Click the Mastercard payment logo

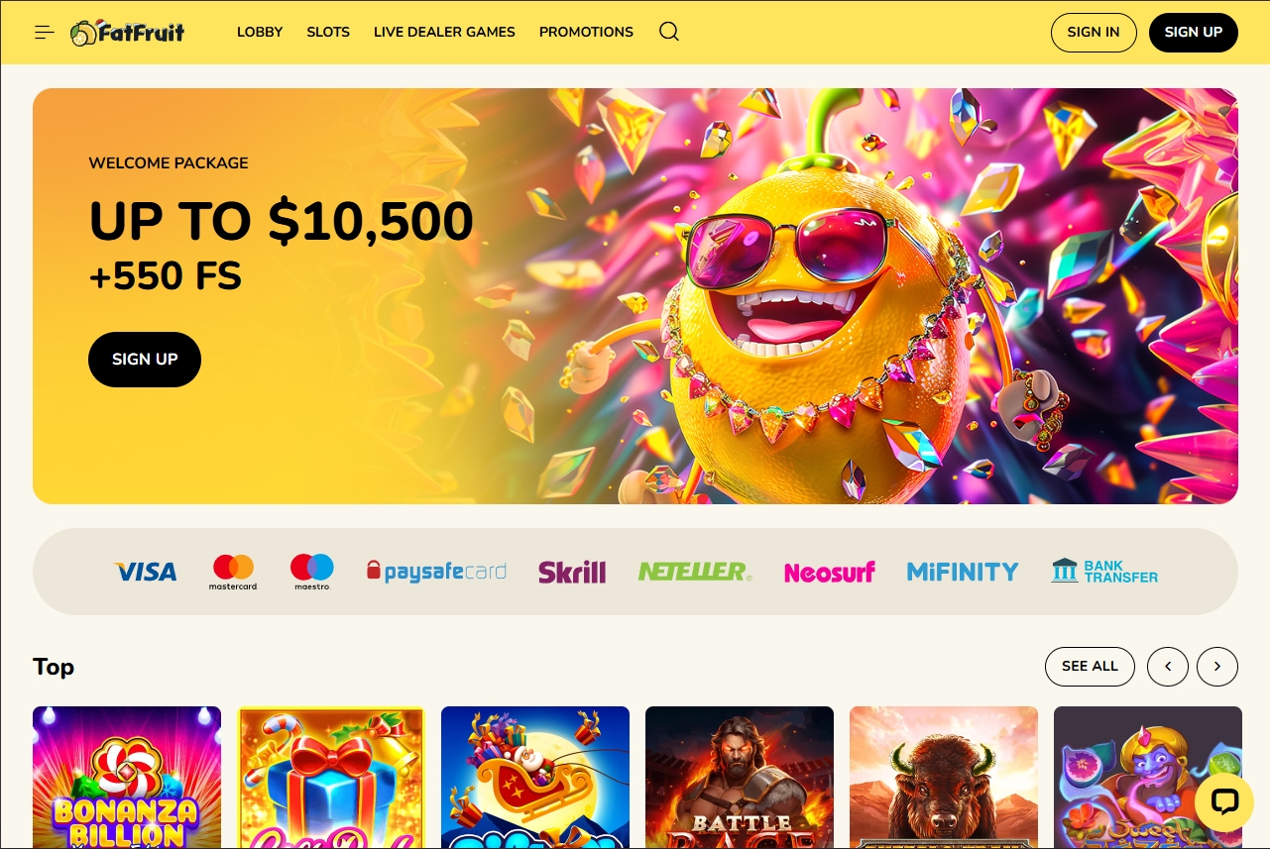click(233, 572)
